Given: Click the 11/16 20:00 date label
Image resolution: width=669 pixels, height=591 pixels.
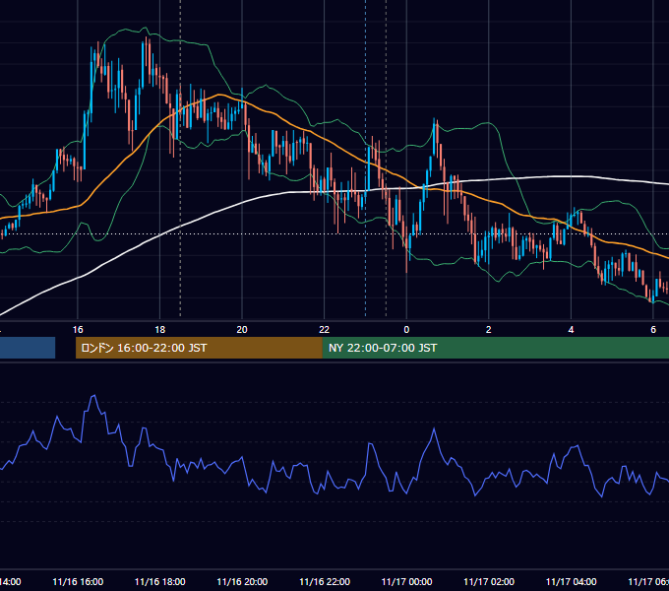Looking at the screenshot, I should click(x=242, y=582).
